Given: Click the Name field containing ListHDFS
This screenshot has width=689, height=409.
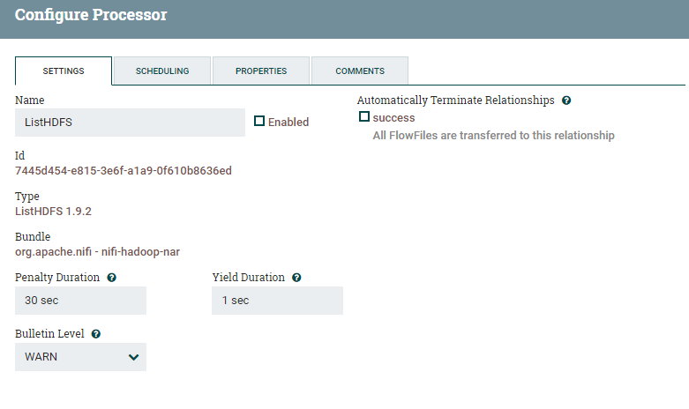Looking at the screenshot, I should tap(130, 123).
